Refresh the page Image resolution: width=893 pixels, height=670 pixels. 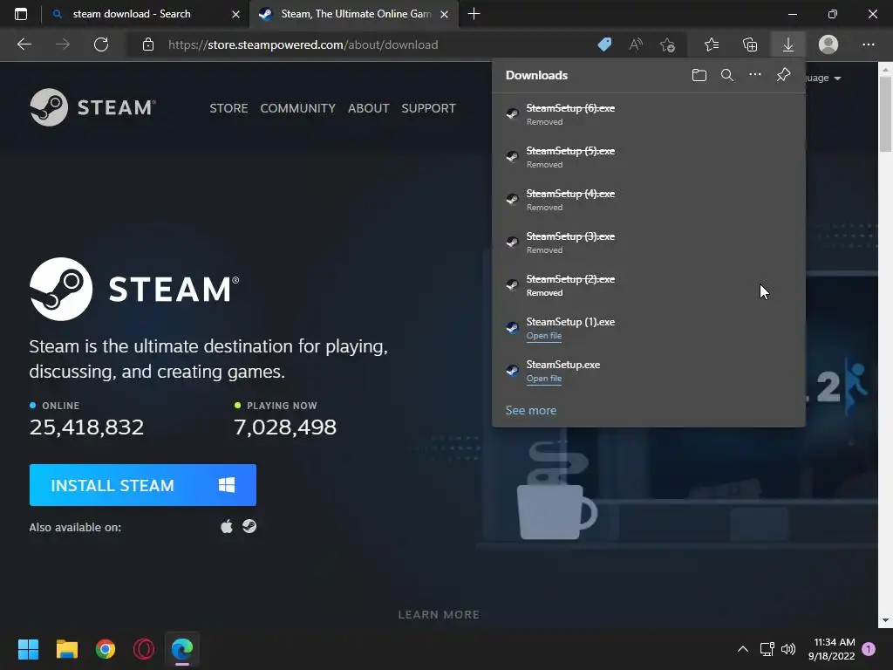(x=101, y=44)
